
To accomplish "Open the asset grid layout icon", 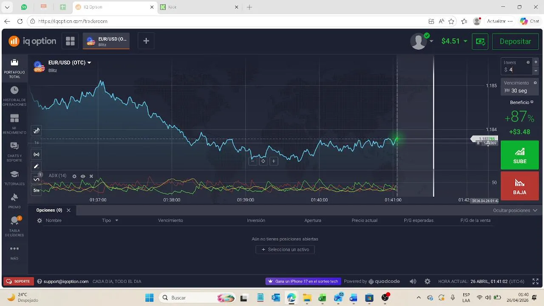I will (70, 41).
